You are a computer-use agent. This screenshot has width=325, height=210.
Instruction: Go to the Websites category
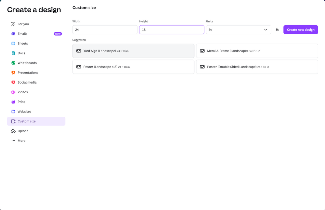(24, 112)
